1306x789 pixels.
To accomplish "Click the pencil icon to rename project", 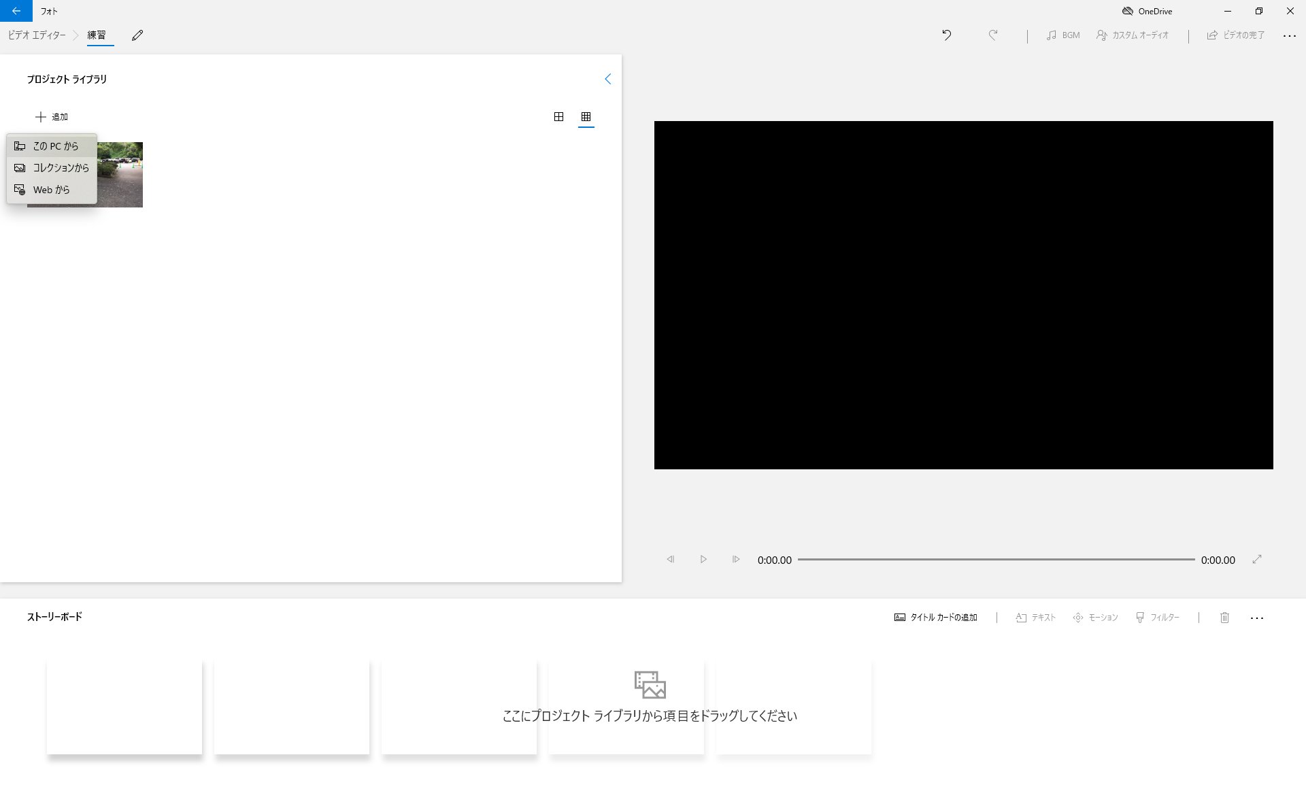I will pos(137,35).
